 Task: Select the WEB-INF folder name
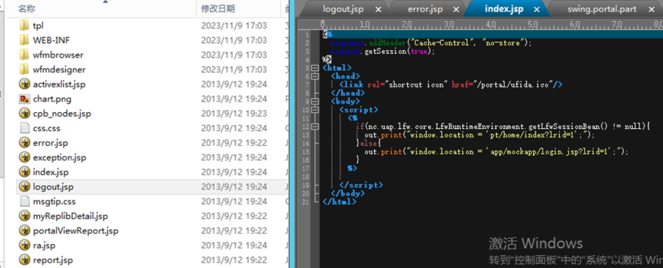[x=52, y=40]
